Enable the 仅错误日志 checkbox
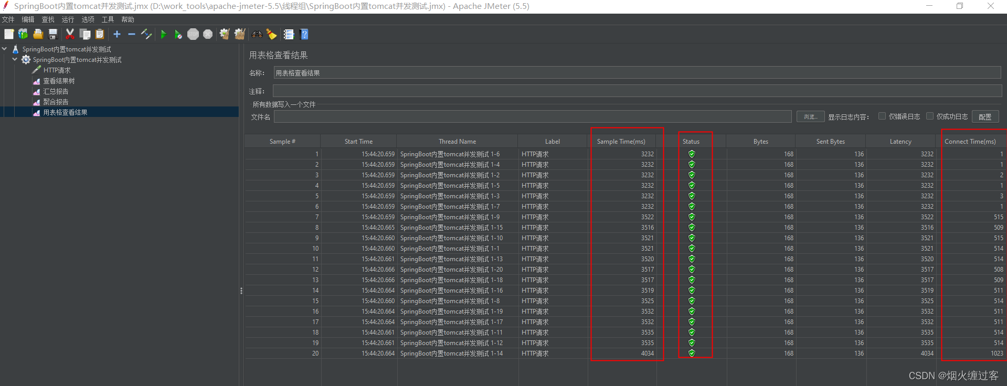Screen dimensions: 1007x386 tap(882, 116)
